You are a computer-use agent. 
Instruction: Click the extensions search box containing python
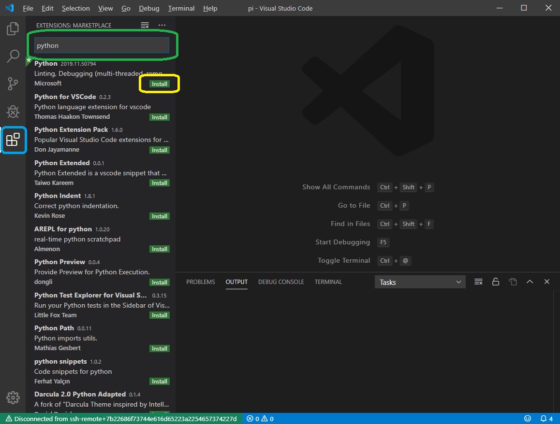coord(102,45)
